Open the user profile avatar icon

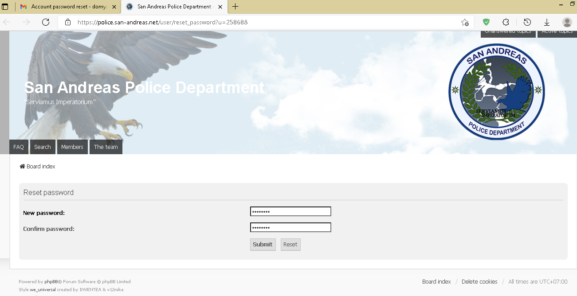(567, 22)
